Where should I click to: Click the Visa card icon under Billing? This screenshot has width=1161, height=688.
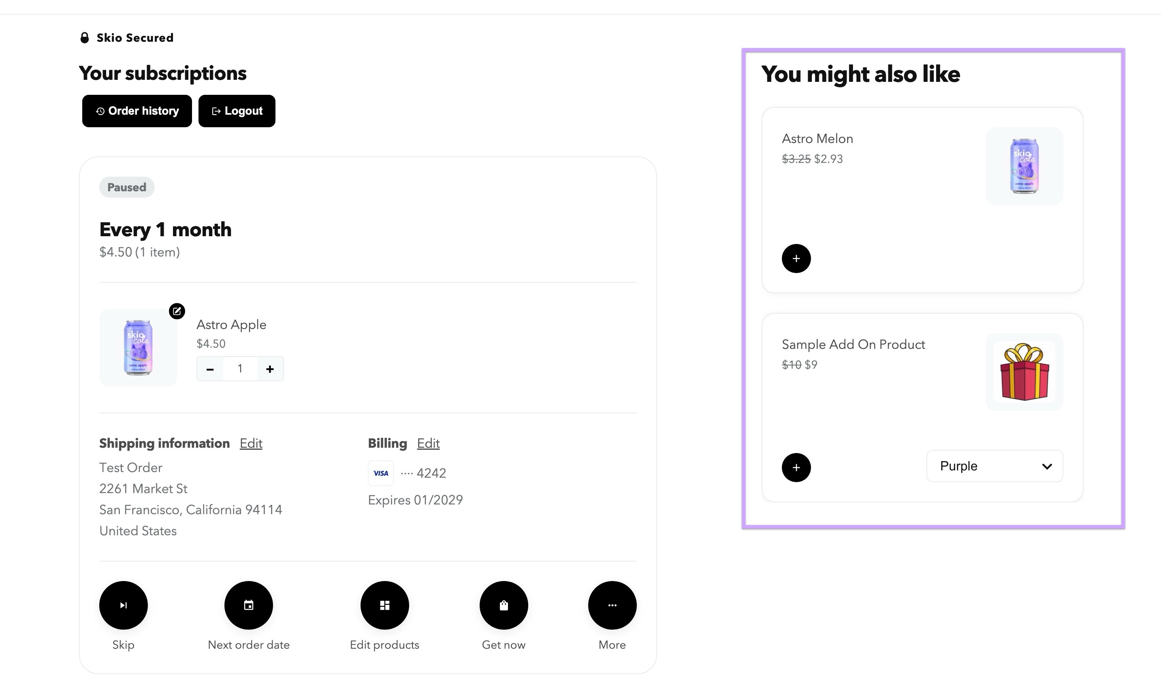tap(380, 473)
